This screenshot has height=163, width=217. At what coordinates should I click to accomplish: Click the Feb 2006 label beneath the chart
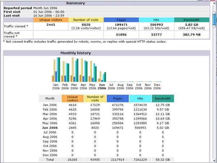point(65,87)
